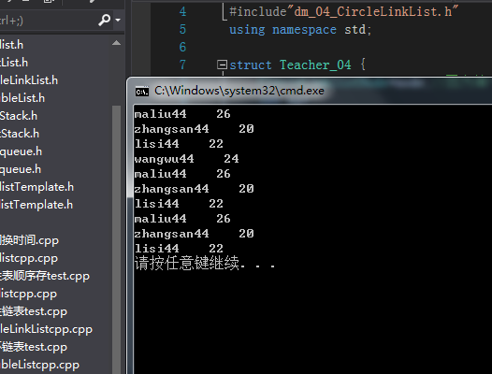Screen dimensions: 492x374
Task: Open the 表顺序存test.cpp file
Action: 45,276
